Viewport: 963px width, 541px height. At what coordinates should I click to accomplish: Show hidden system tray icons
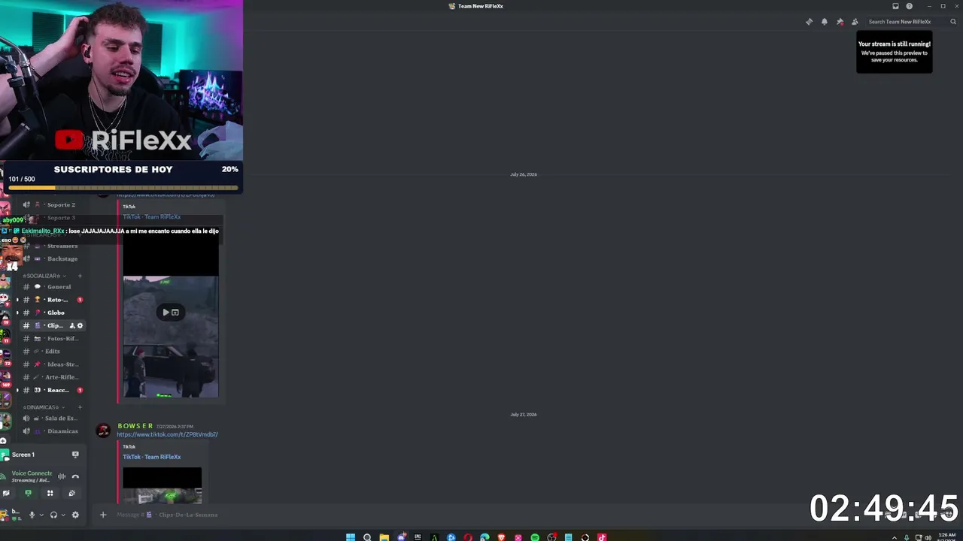895,537
